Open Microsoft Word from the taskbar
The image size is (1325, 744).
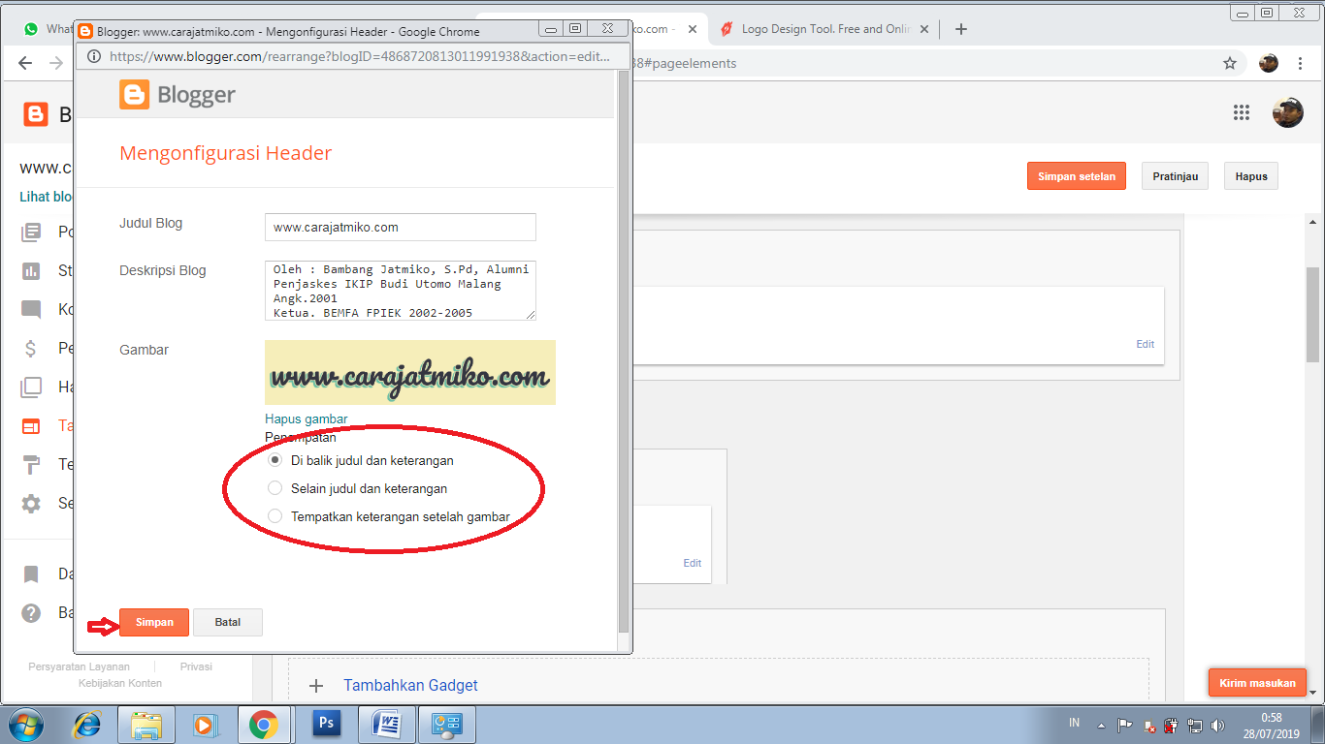387,724
